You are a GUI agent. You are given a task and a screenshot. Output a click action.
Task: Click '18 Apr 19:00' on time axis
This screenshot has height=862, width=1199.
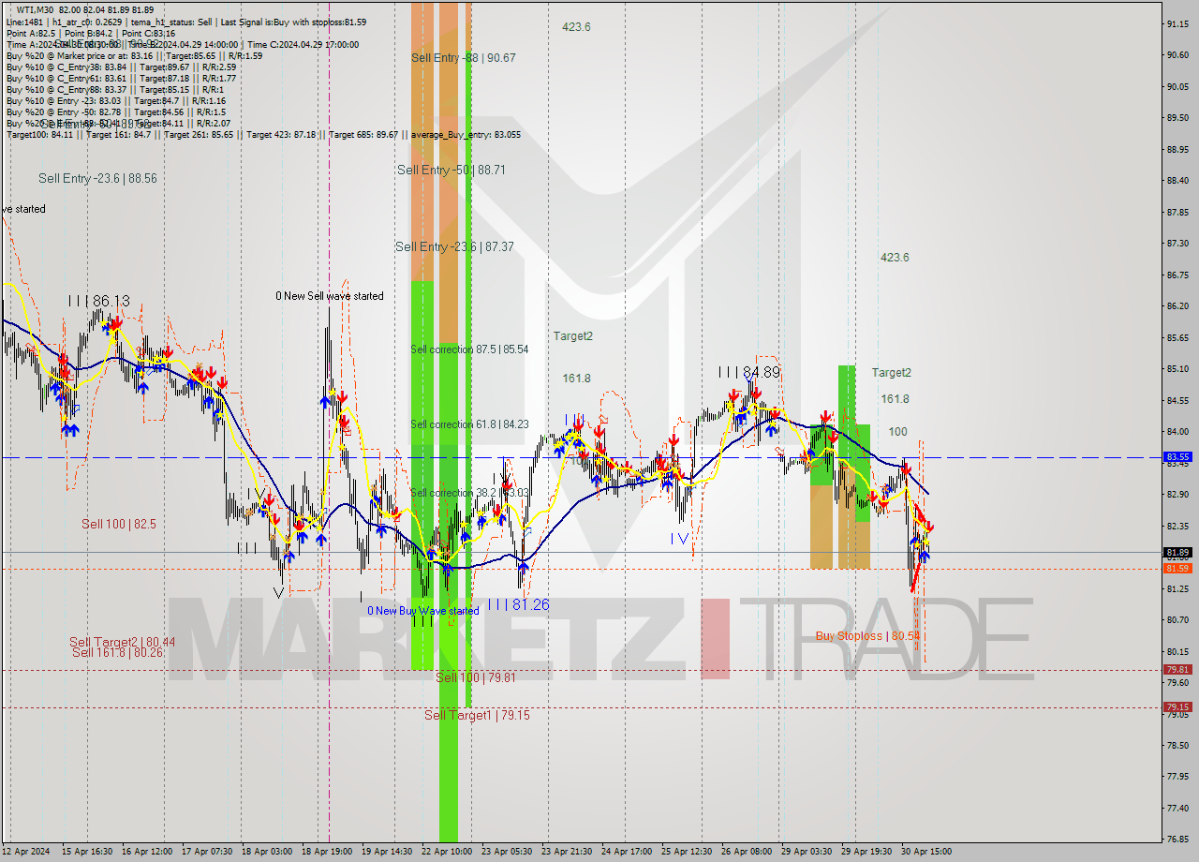point(328,852)
